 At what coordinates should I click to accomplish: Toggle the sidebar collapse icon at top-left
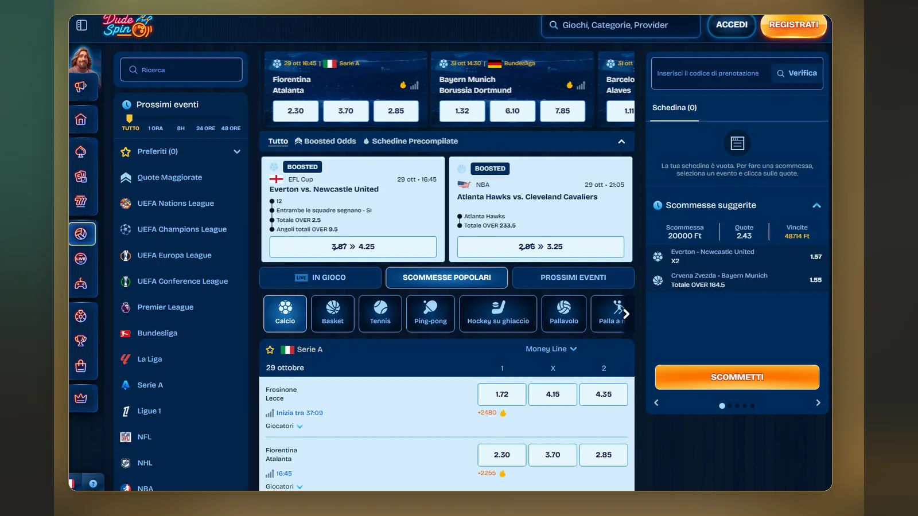[x=81, y=25]
